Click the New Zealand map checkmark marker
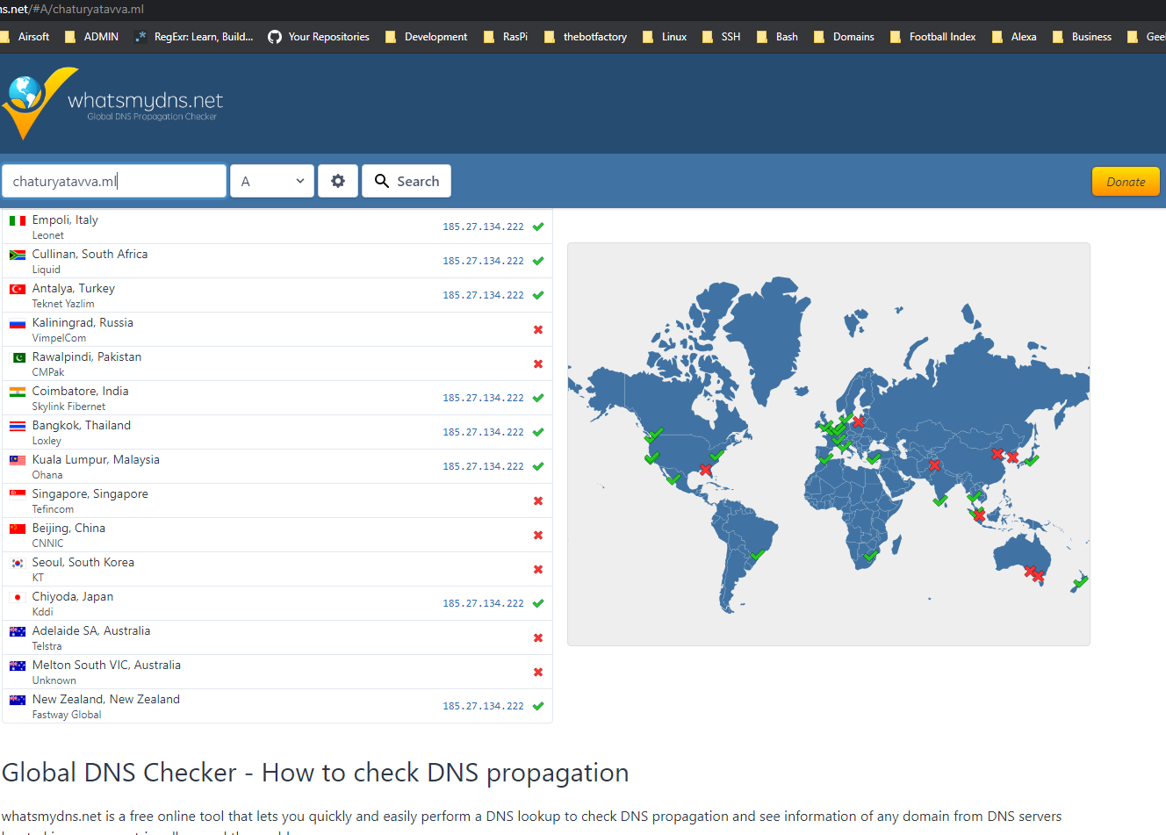The width and height of the screenshot is (1166, 835). 1080,581
